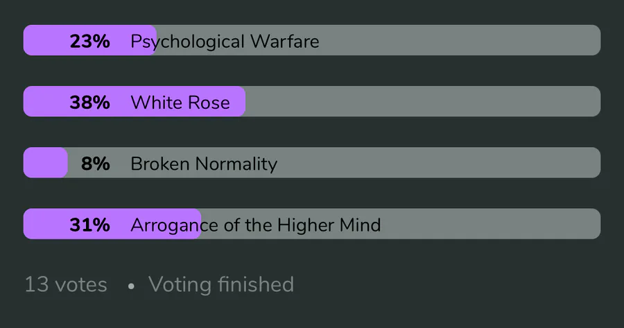624x328 pixels.
Task: Click the Broken Normality option label
Action: pyautogui.click(x=204, y=164)
